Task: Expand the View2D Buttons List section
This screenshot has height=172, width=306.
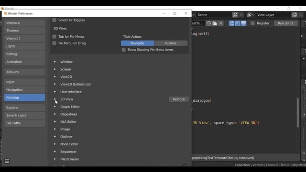Action: (x=55, y=84)
